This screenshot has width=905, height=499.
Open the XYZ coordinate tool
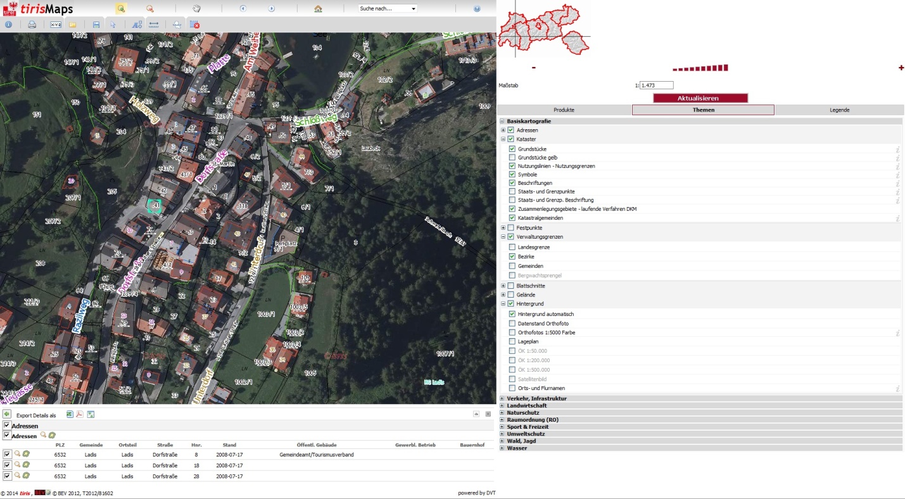56,25
